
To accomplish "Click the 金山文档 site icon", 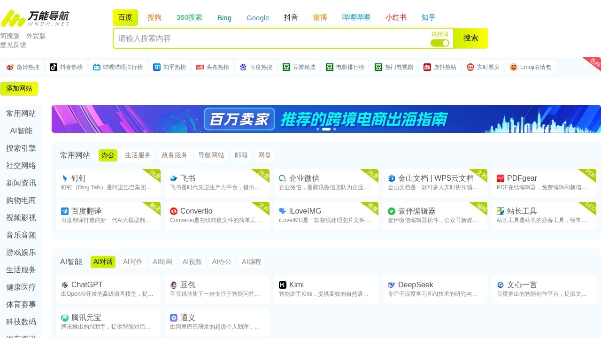I will pyautogui.click(x=392, y=178).
